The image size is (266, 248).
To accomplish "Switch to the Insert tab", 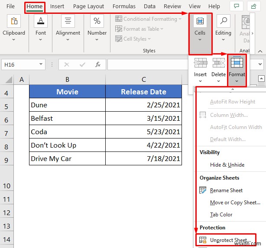I will (57, 6).
